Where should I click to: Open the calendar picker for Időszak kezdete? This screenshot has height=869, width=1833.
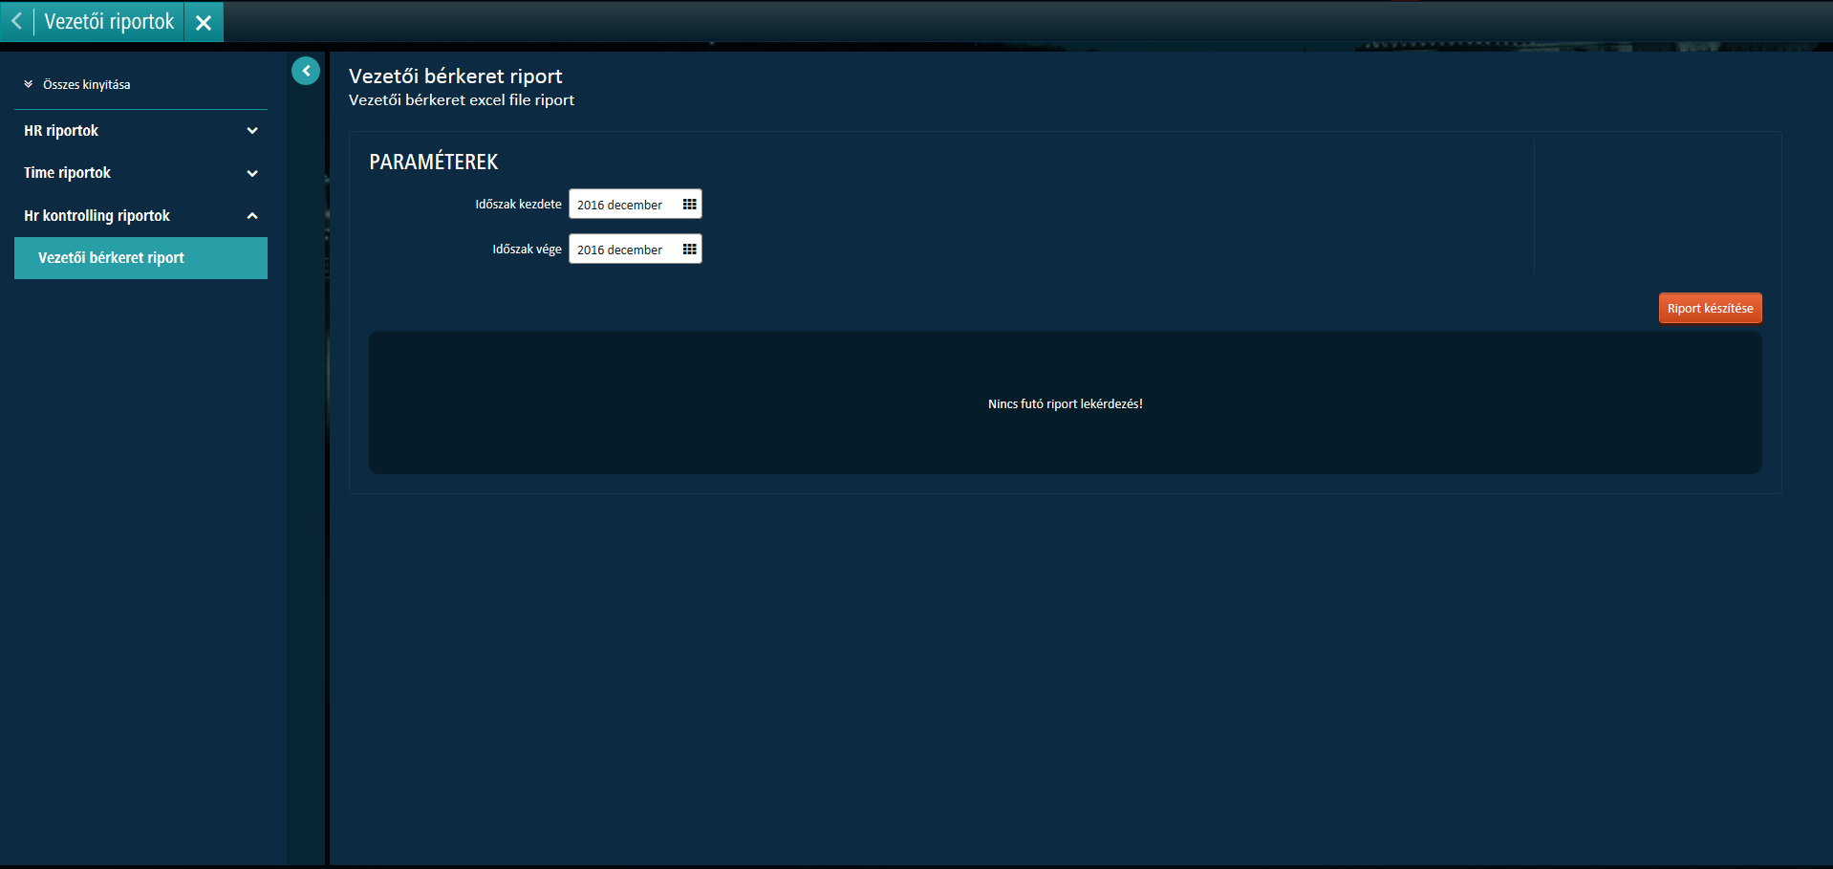[x=689, y=205]
